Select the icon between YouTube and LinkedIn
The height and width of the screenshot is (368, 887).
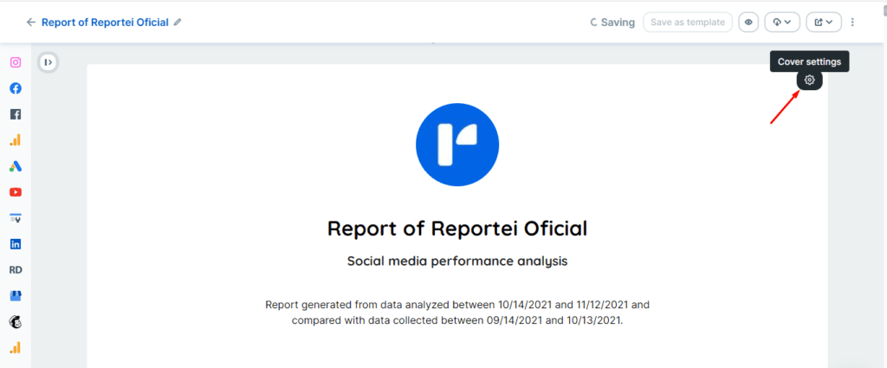[16, 217]
